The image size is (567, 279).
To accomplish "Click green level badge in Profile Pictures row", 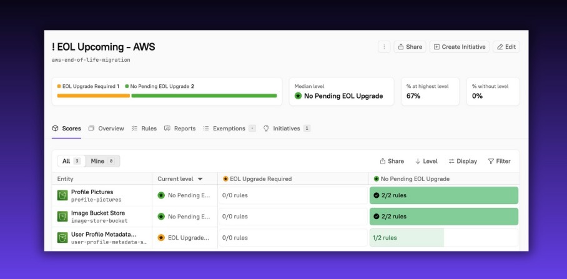I will pyautogui.click(x=161, y=195).
